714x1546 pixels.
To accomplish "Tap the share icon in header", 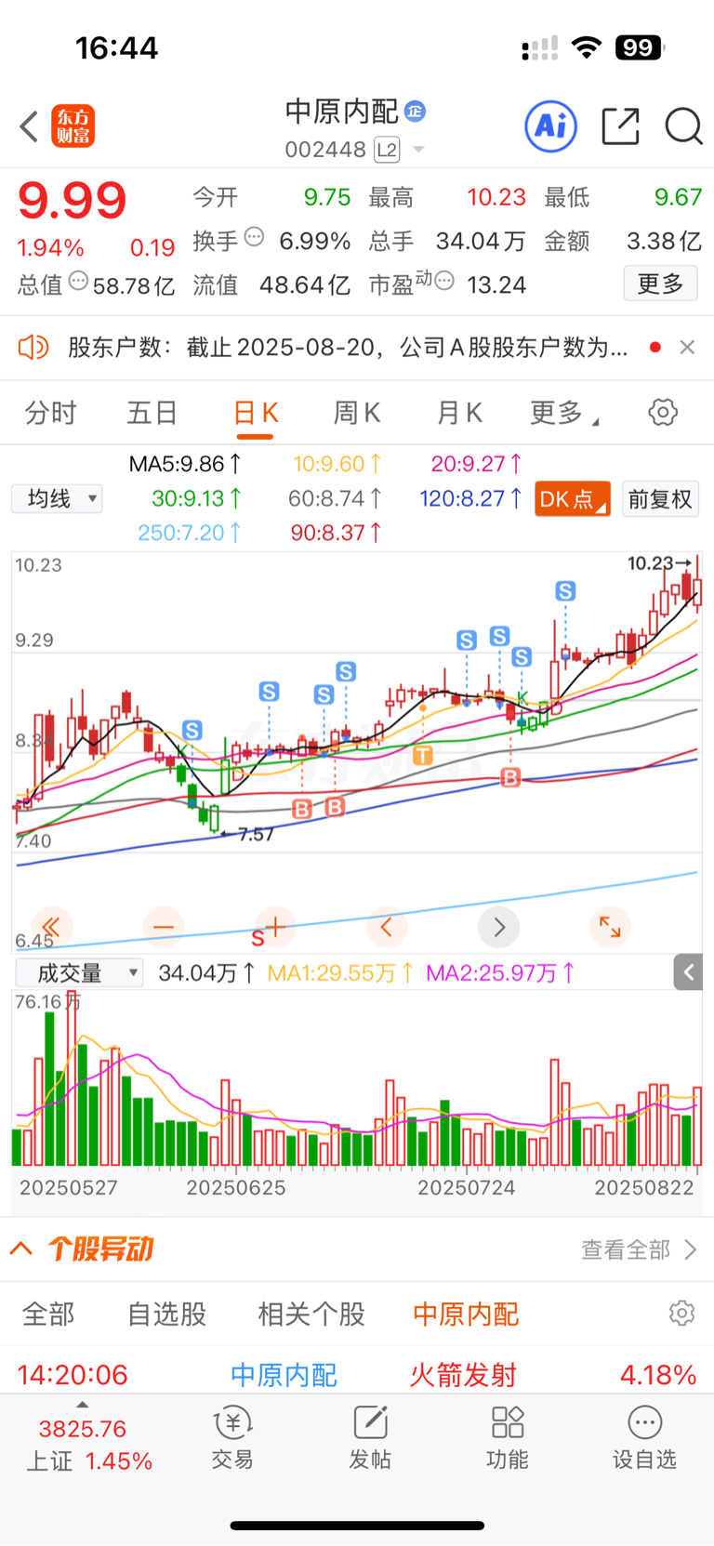I will 621,126.
